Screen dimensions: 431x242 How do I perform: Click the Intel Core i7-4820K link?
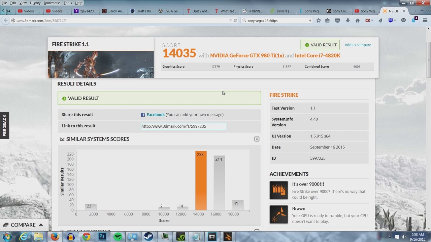pyautogui.click(x=318, y=55)
